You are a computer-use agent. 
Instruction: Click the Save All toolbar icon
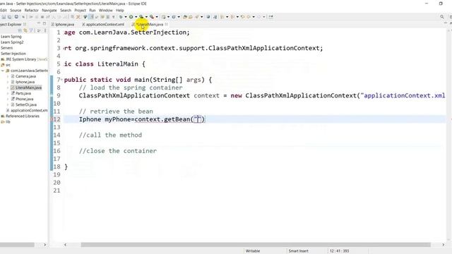pyautogui.click(x=9, y=17)
